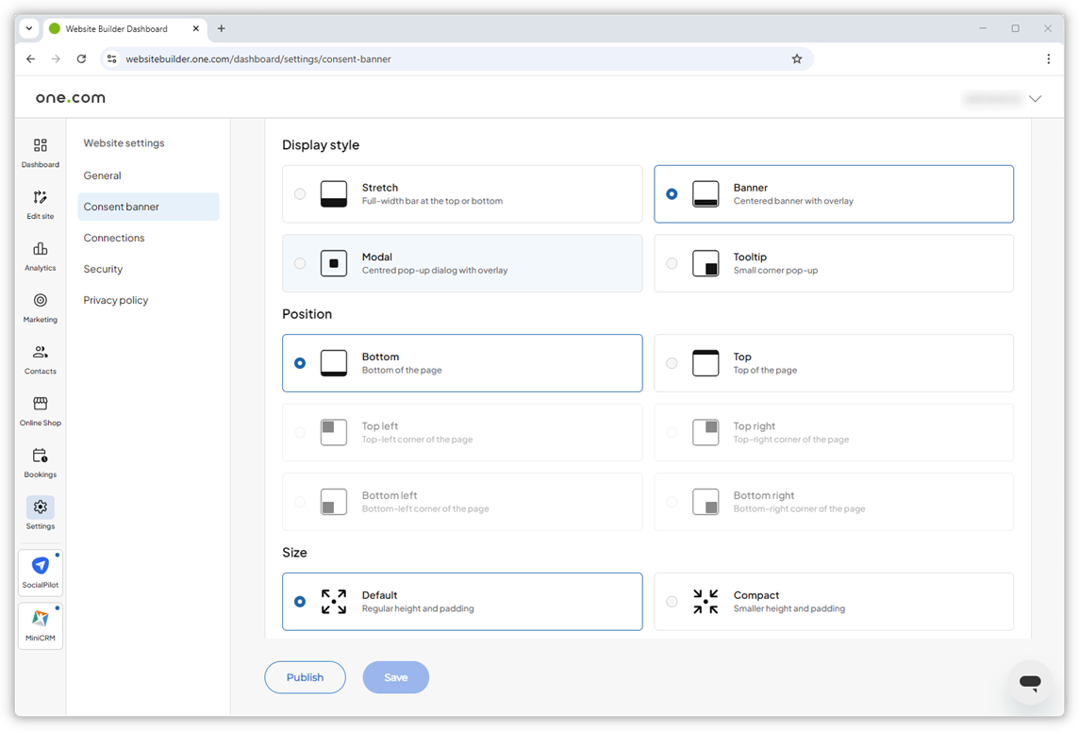Go to Marketing in left sidebar
The height and width of the screenshot is (731, 1079).
point(40,302)
